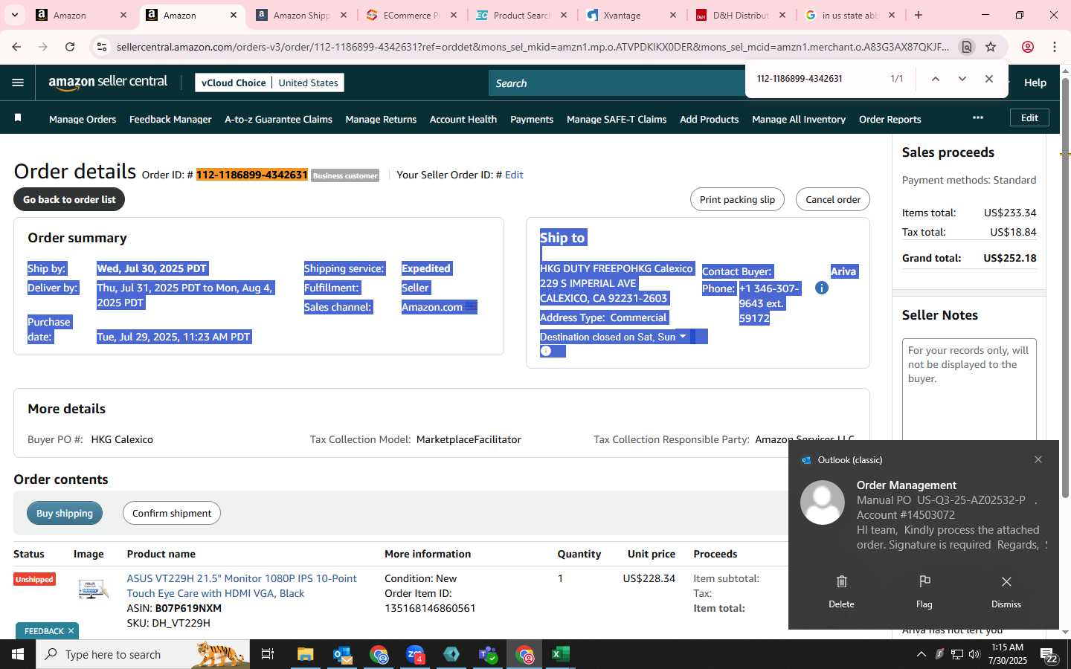
Task: Open Windows notification center icon
Action: pos(1049,655)
